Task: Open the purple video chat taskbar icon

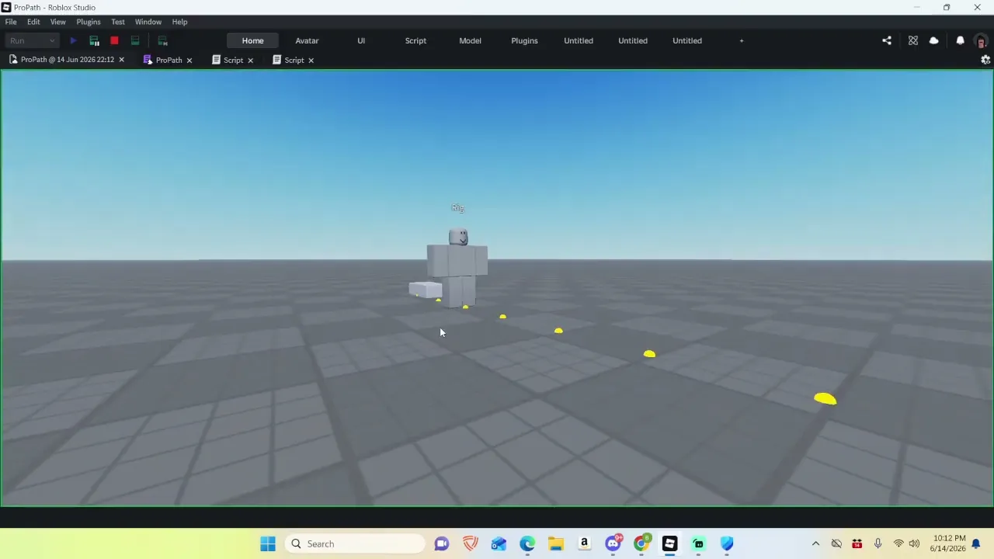Action: point(442,543)
